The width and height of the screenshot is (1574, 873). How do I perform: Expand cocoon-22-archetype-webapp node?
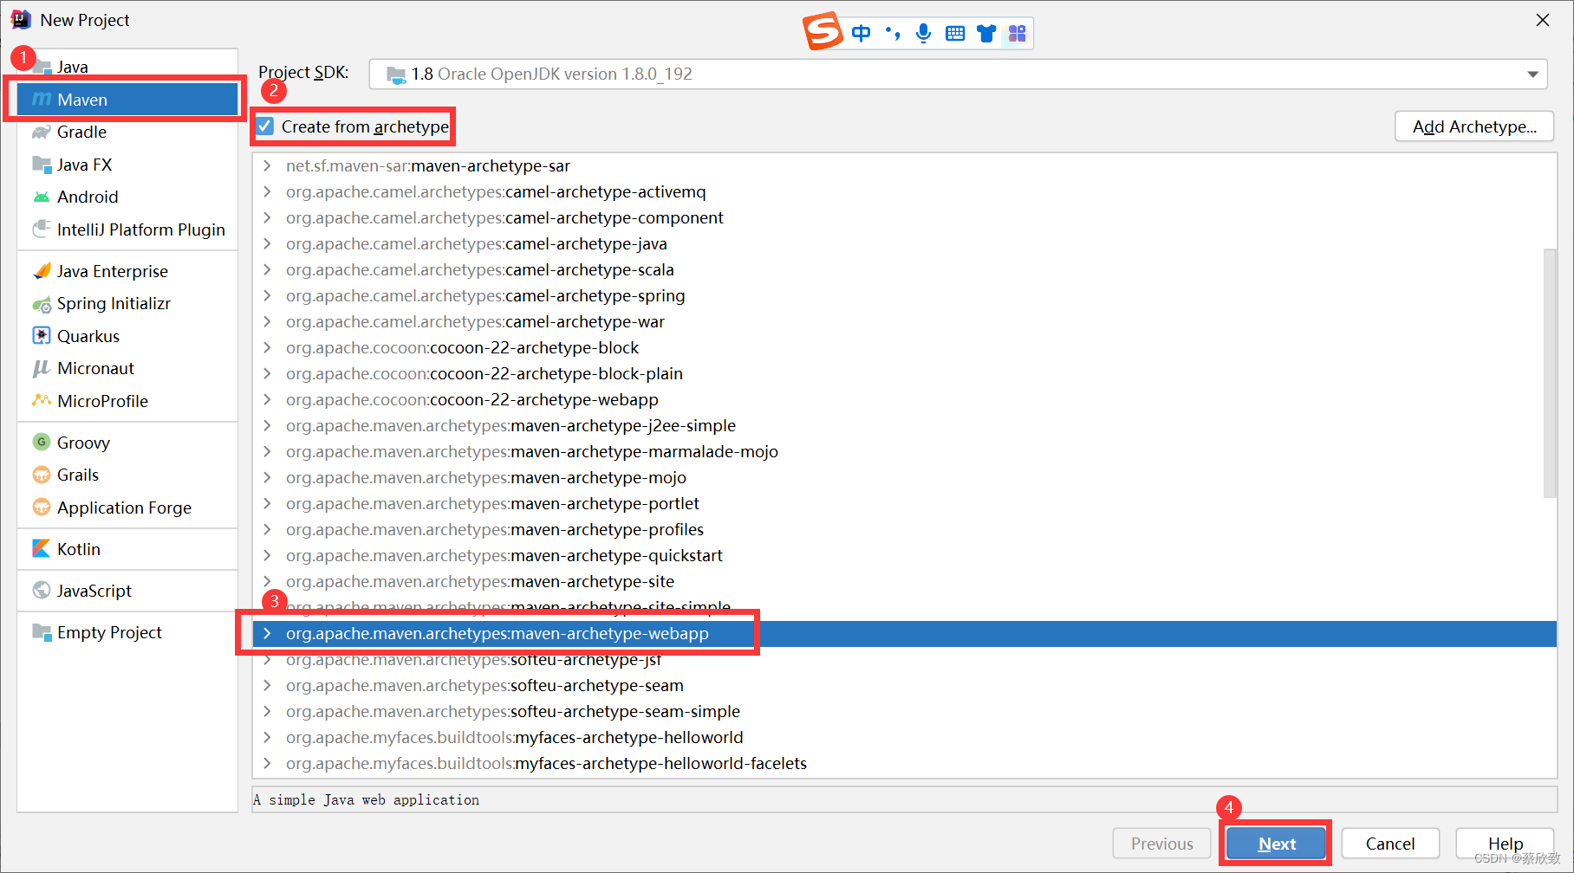[267, 399]
